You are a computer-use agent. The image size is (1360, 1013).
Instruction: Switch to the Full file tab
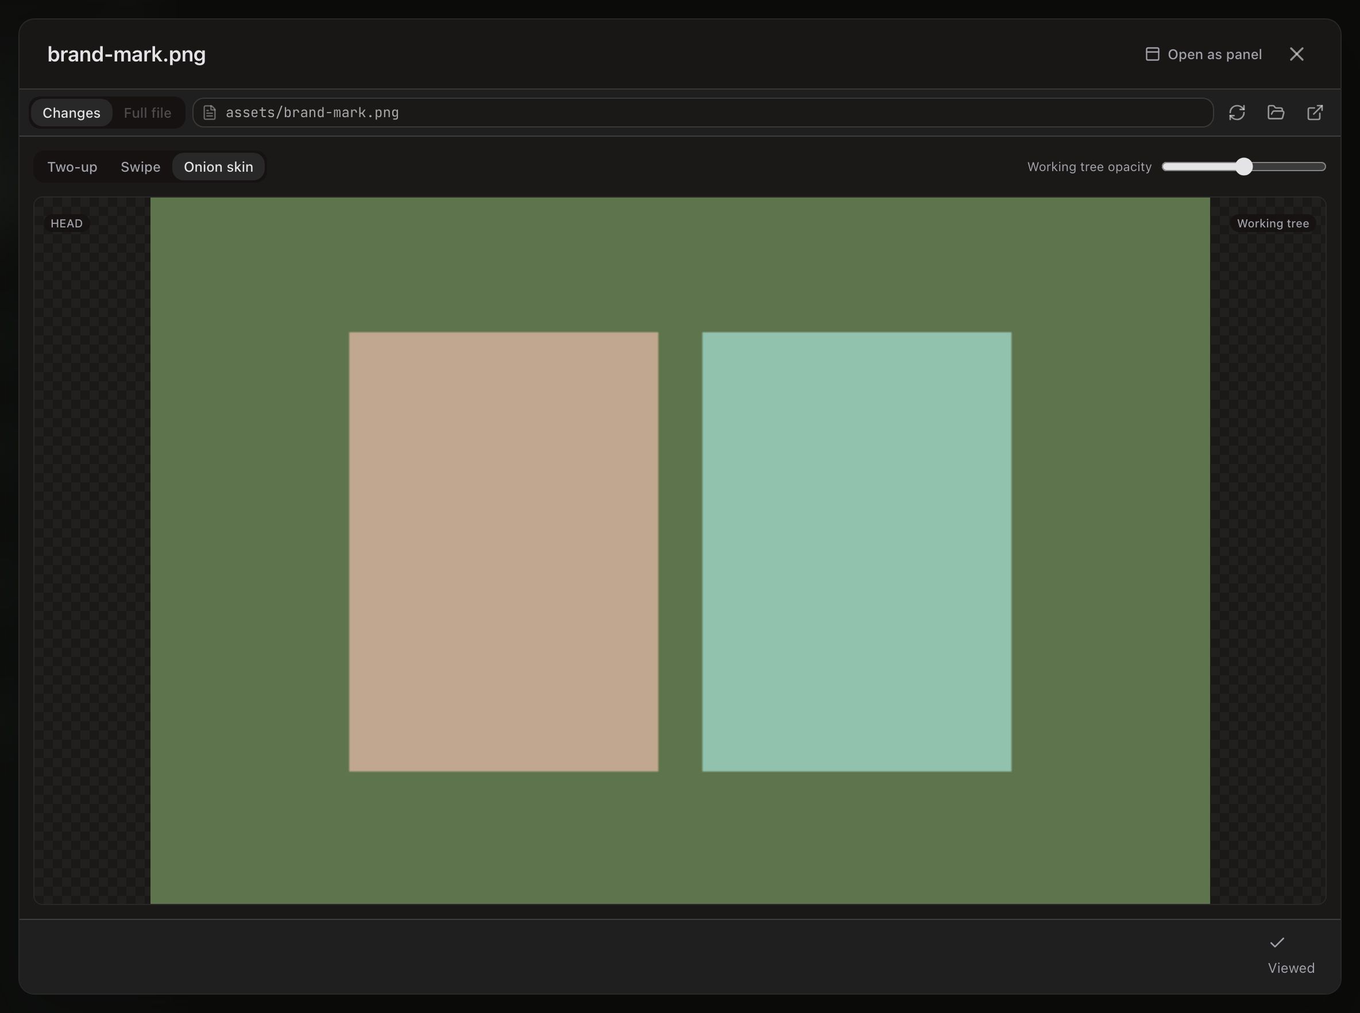click(147, 113)
